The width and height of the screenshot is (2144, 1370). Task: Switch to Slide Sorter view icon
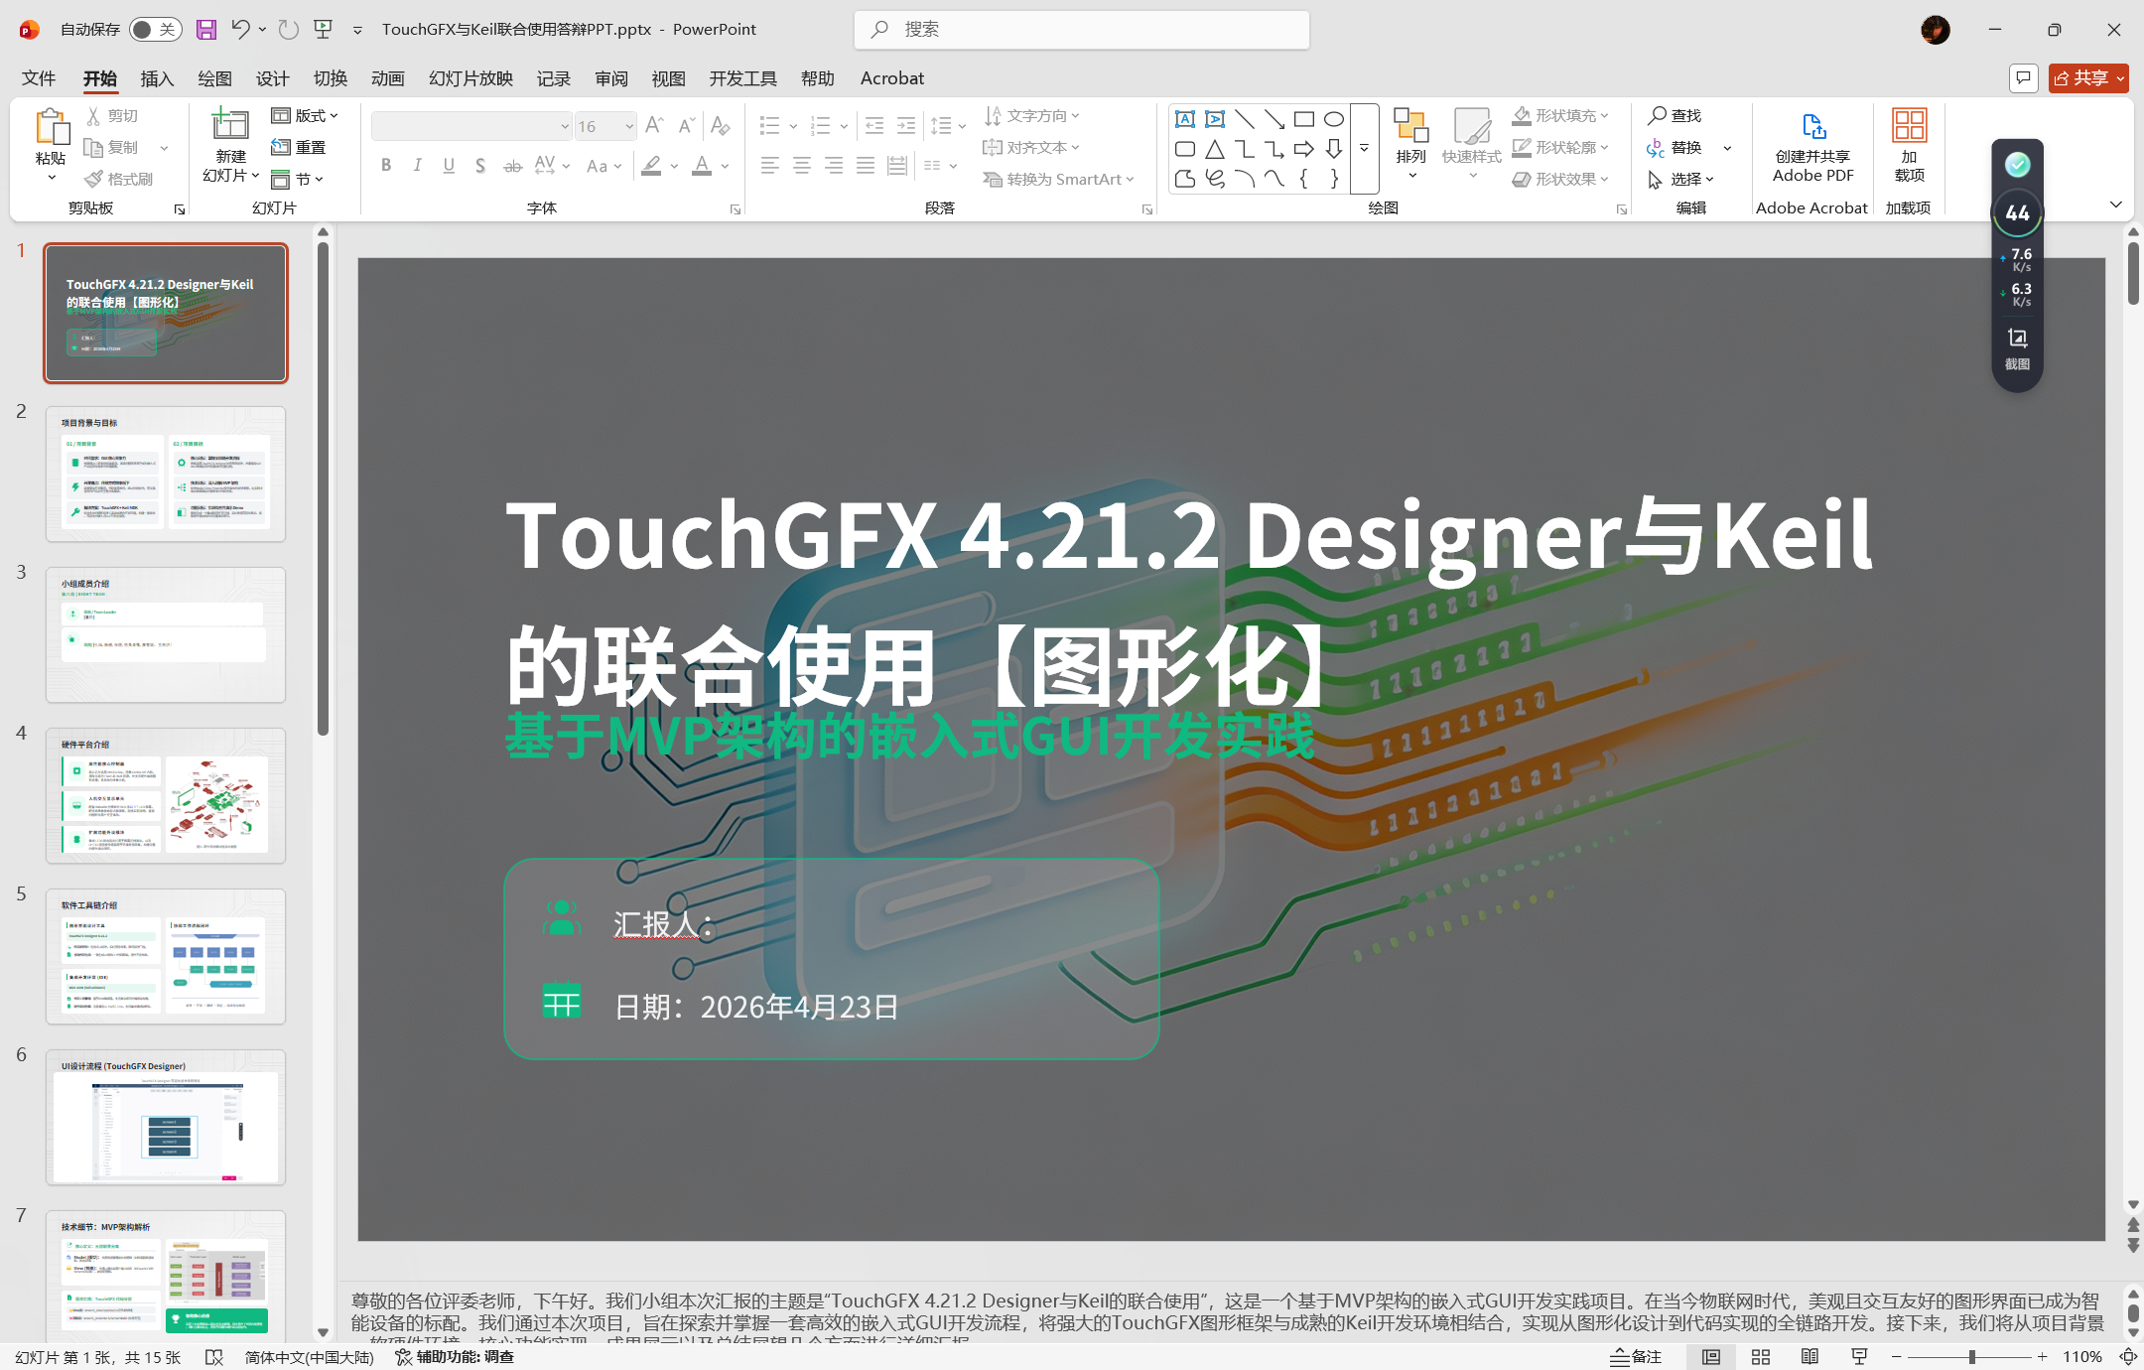1761,1356
